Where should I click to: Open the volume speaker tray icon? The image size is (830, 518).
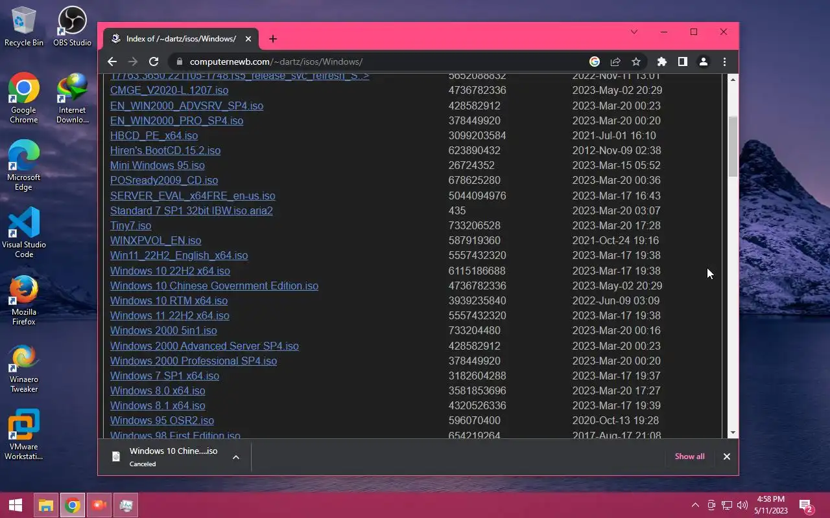click(742, 505)
